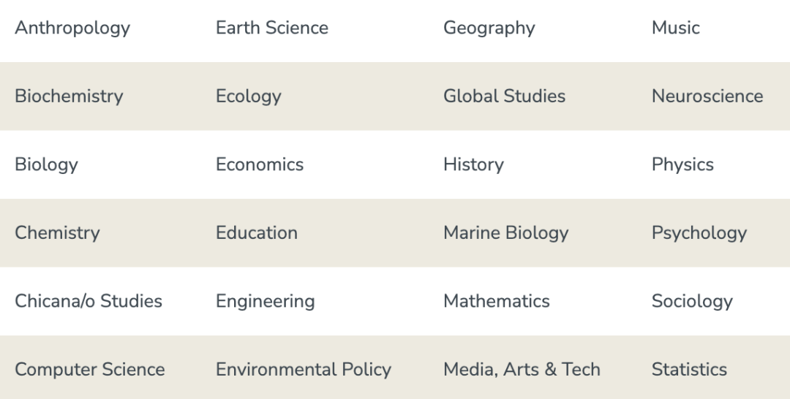Select the Engineering entry
The width and height of the screenshot is (790, 399).
point(266,301)
